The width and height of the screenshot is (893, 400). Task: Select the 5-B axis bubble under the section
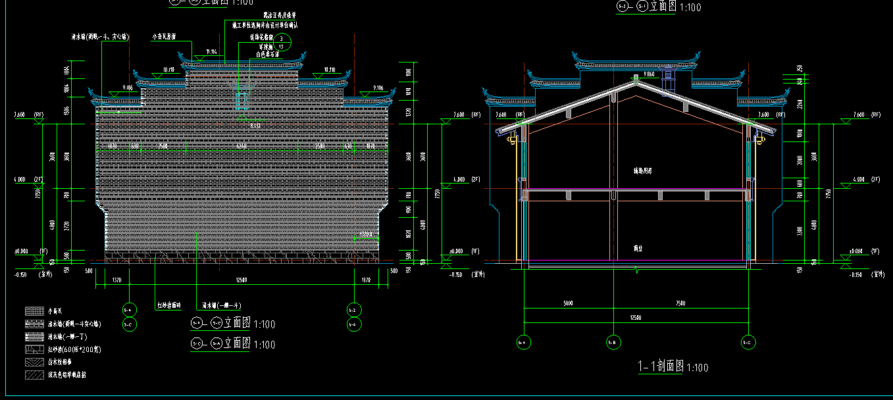pos(612,342)
